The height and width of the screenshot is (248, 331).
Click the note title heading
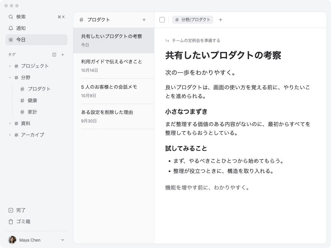point(223,55)
